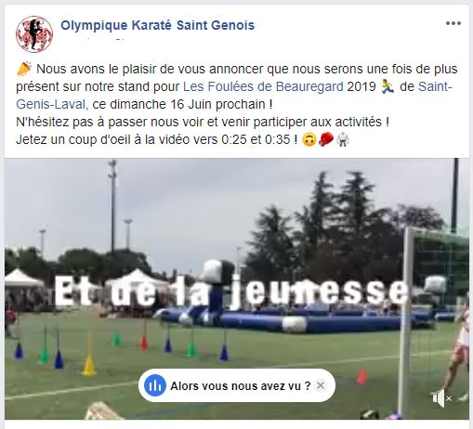The height and width of the screenshot is (429, 473).
Task: Open the "Alors vous nous avez vu ?" poll
Action: click(x=241, y=386)
